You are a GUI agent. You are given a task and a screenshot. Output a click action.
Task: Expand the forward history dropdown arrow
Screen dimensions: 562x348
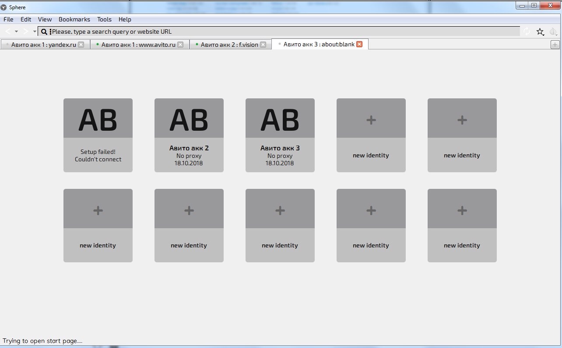tap(35, 31)
